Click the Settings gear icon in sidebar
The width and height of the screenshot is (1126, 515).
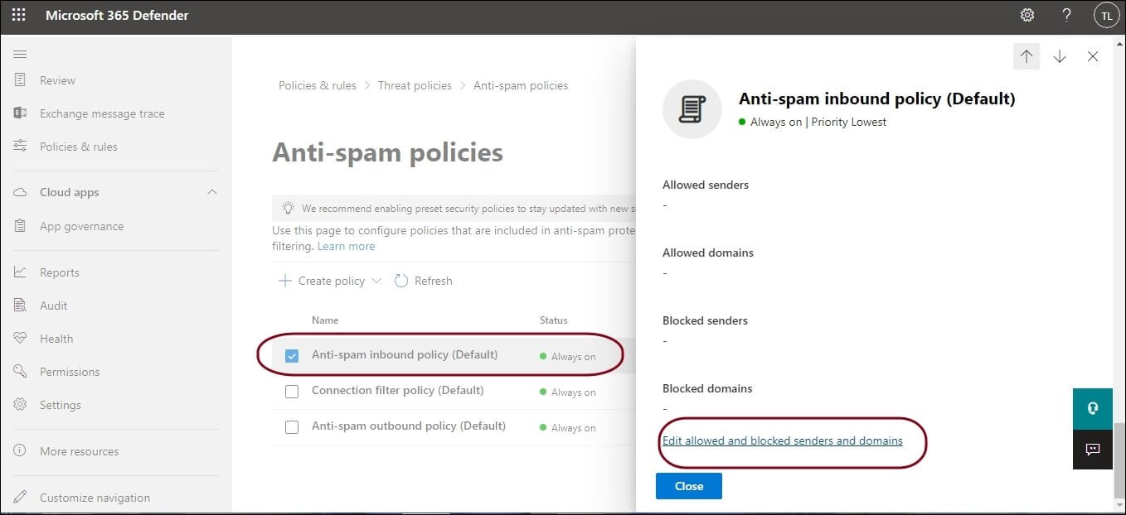[20, 405]
